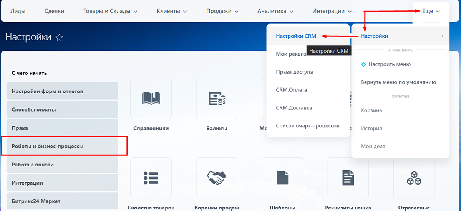Viewport: 461px width, 211px height.
Task: Open the Валюты coins icon tile
Action: pyautogui.click(x=217, y=98)
